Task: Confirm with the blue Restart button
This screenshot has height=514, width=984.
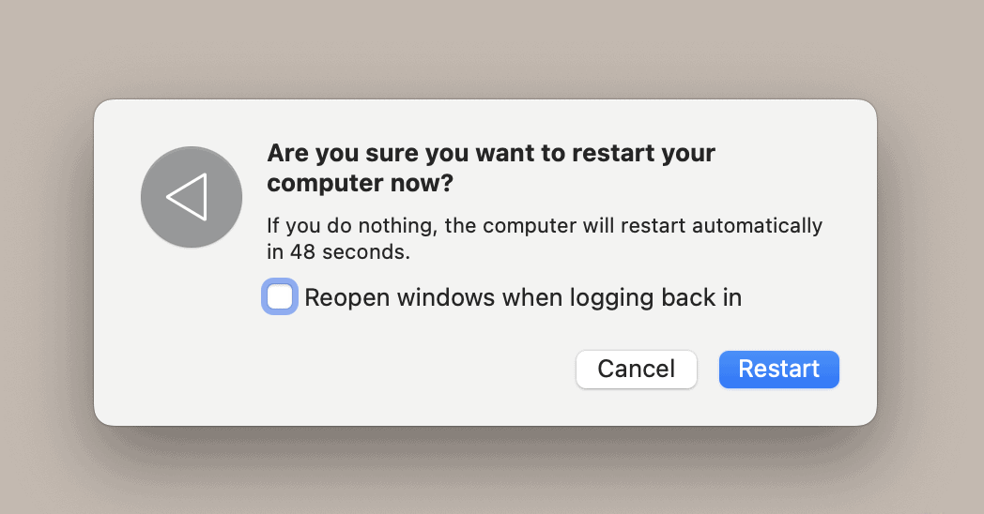Action: [x=778, y=369]
